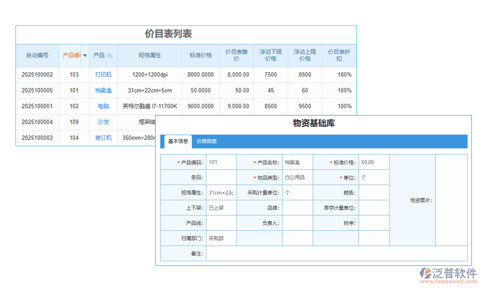Sort by the 自动编号 column header
This screenshot has height=289, width=482.
pos(37,55)
